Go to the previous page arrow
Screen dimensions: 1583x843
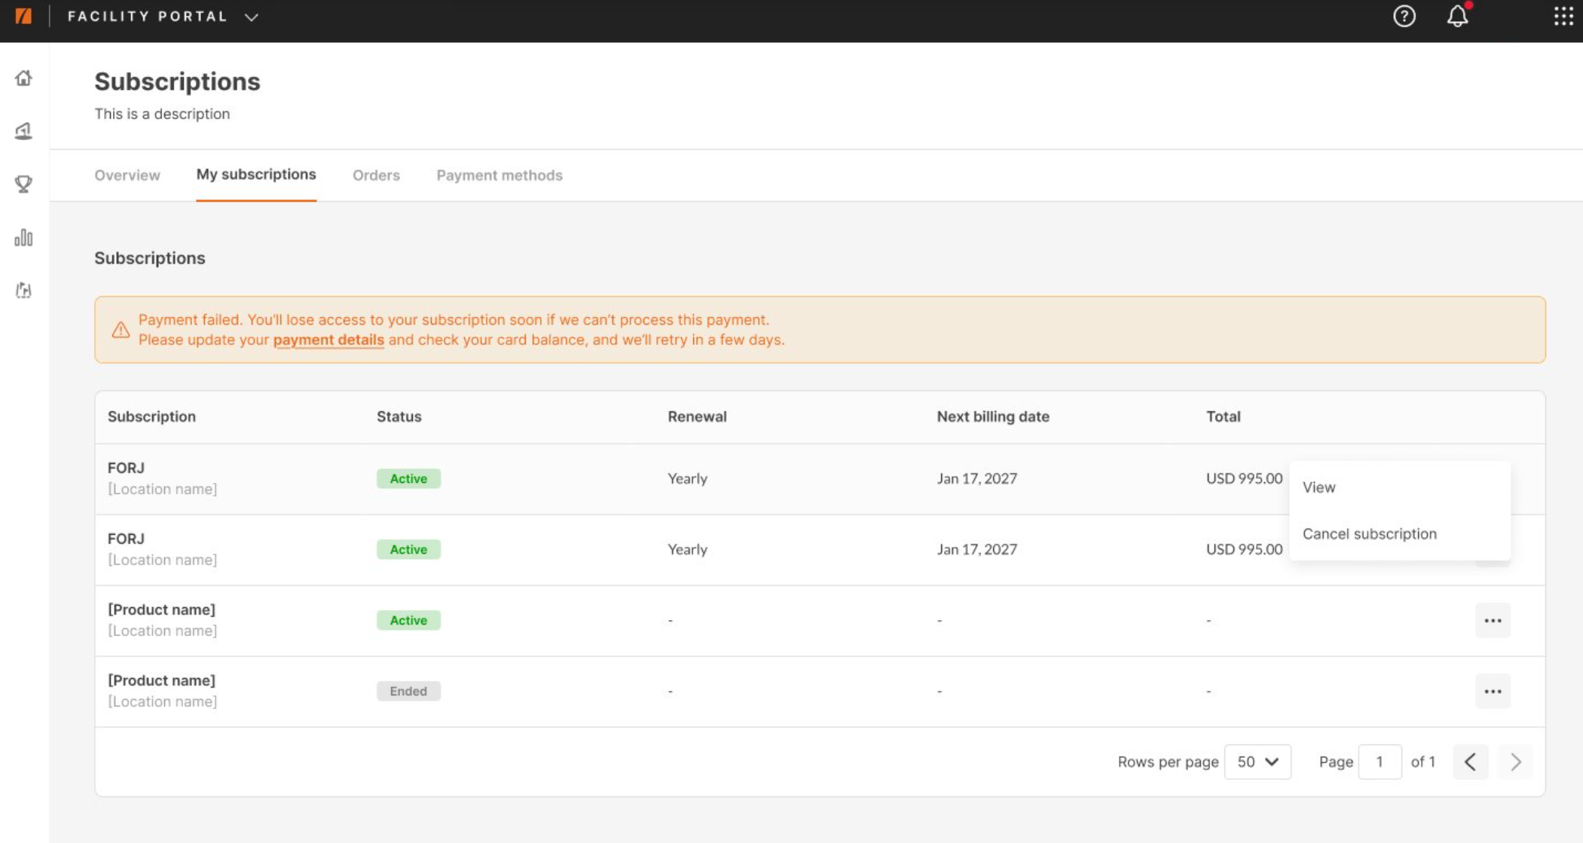tap(1470, 762)
